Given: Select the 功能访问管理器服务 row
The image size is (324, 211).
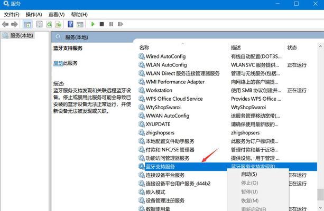Looking at the screenshot, I should point(227,158).
